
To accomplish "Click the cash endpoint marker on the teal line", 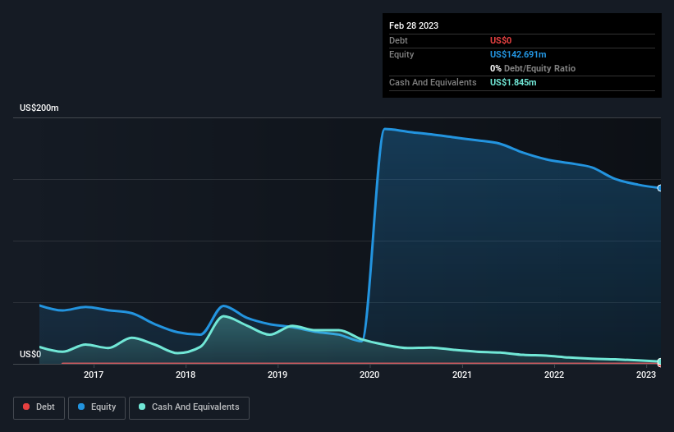I will pyautogui.click(x=660, y=361).
